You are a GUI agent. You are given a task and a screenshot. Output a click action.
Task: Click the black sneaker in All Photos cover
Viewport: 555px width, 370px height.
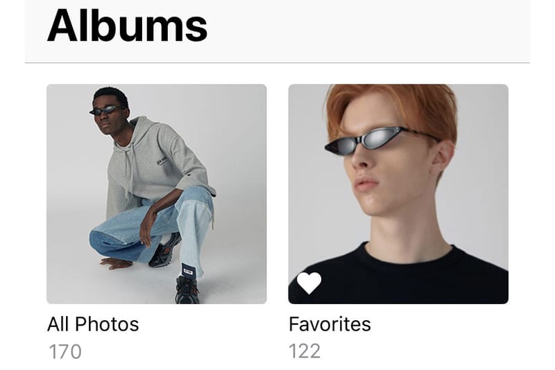(x=187, y=290)
